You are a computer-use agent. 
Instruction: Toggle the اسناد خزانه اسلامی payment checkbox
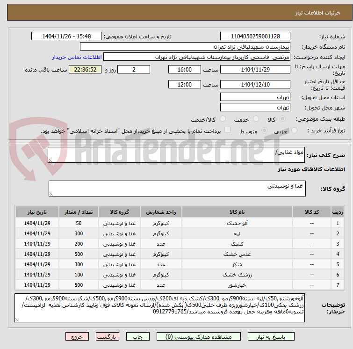tap(228, 130)
